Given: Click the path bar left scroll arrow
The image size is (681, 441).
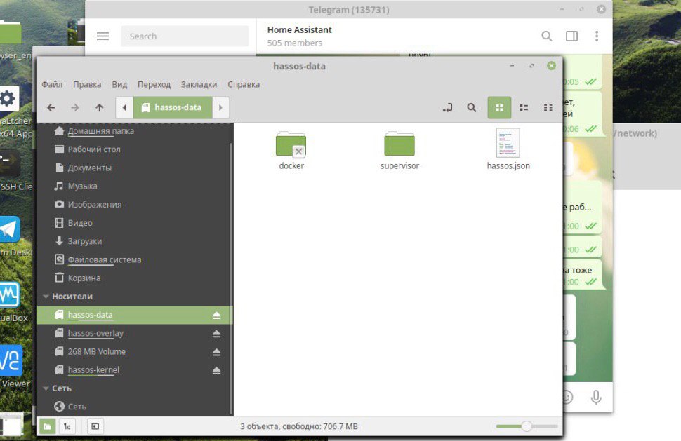Looking at the screenshot, I should click(125, 107).
